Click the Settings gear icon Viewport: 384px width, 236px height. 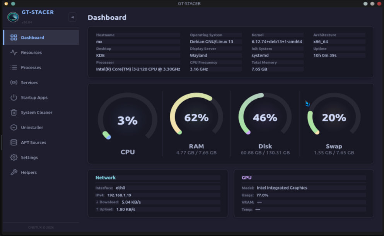click(14, 157)
